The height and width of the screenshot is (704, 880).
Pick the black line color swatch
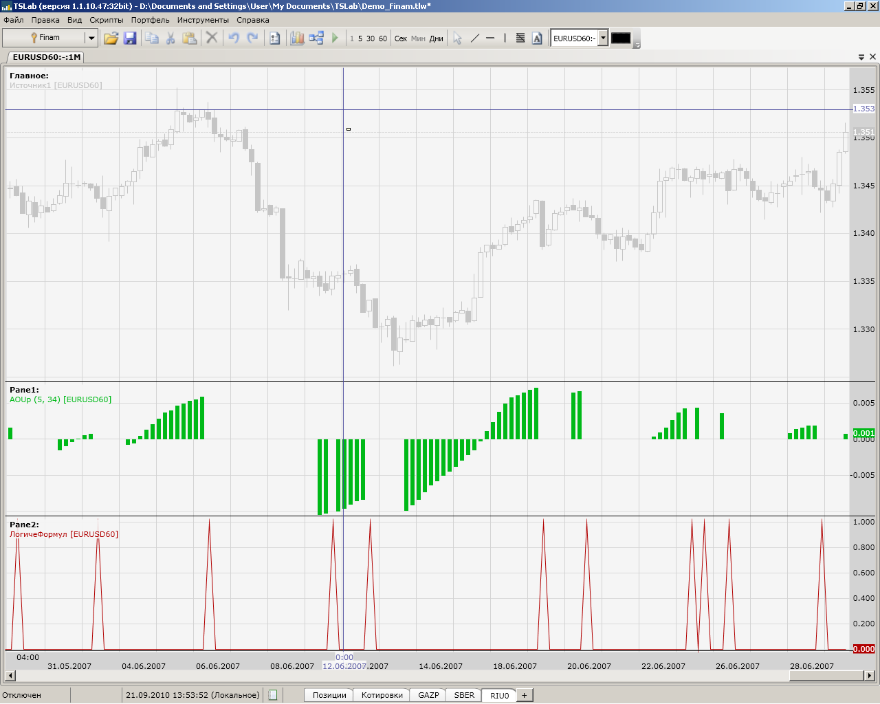(621, 38)
